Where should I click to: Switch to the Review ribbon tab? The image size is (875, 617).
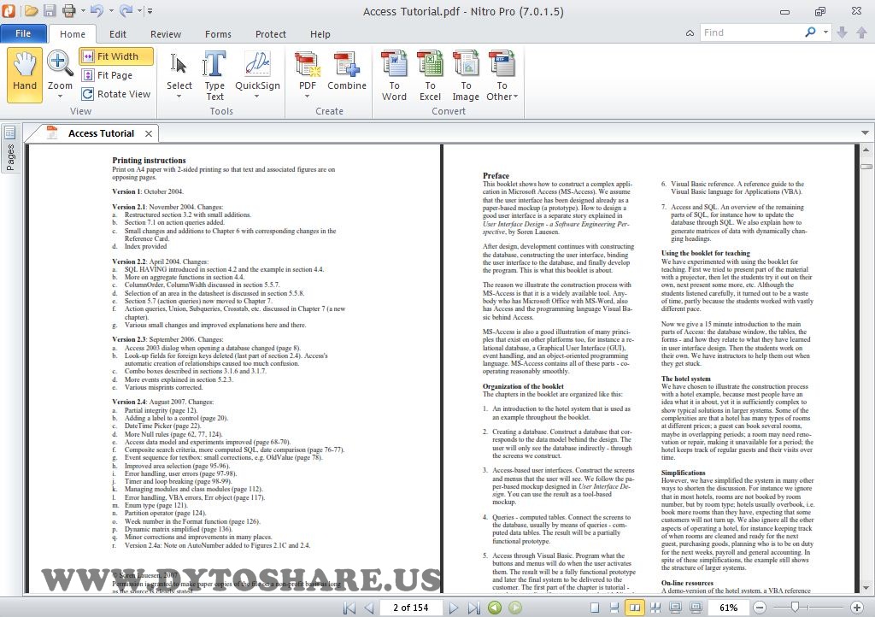[166, 34]
